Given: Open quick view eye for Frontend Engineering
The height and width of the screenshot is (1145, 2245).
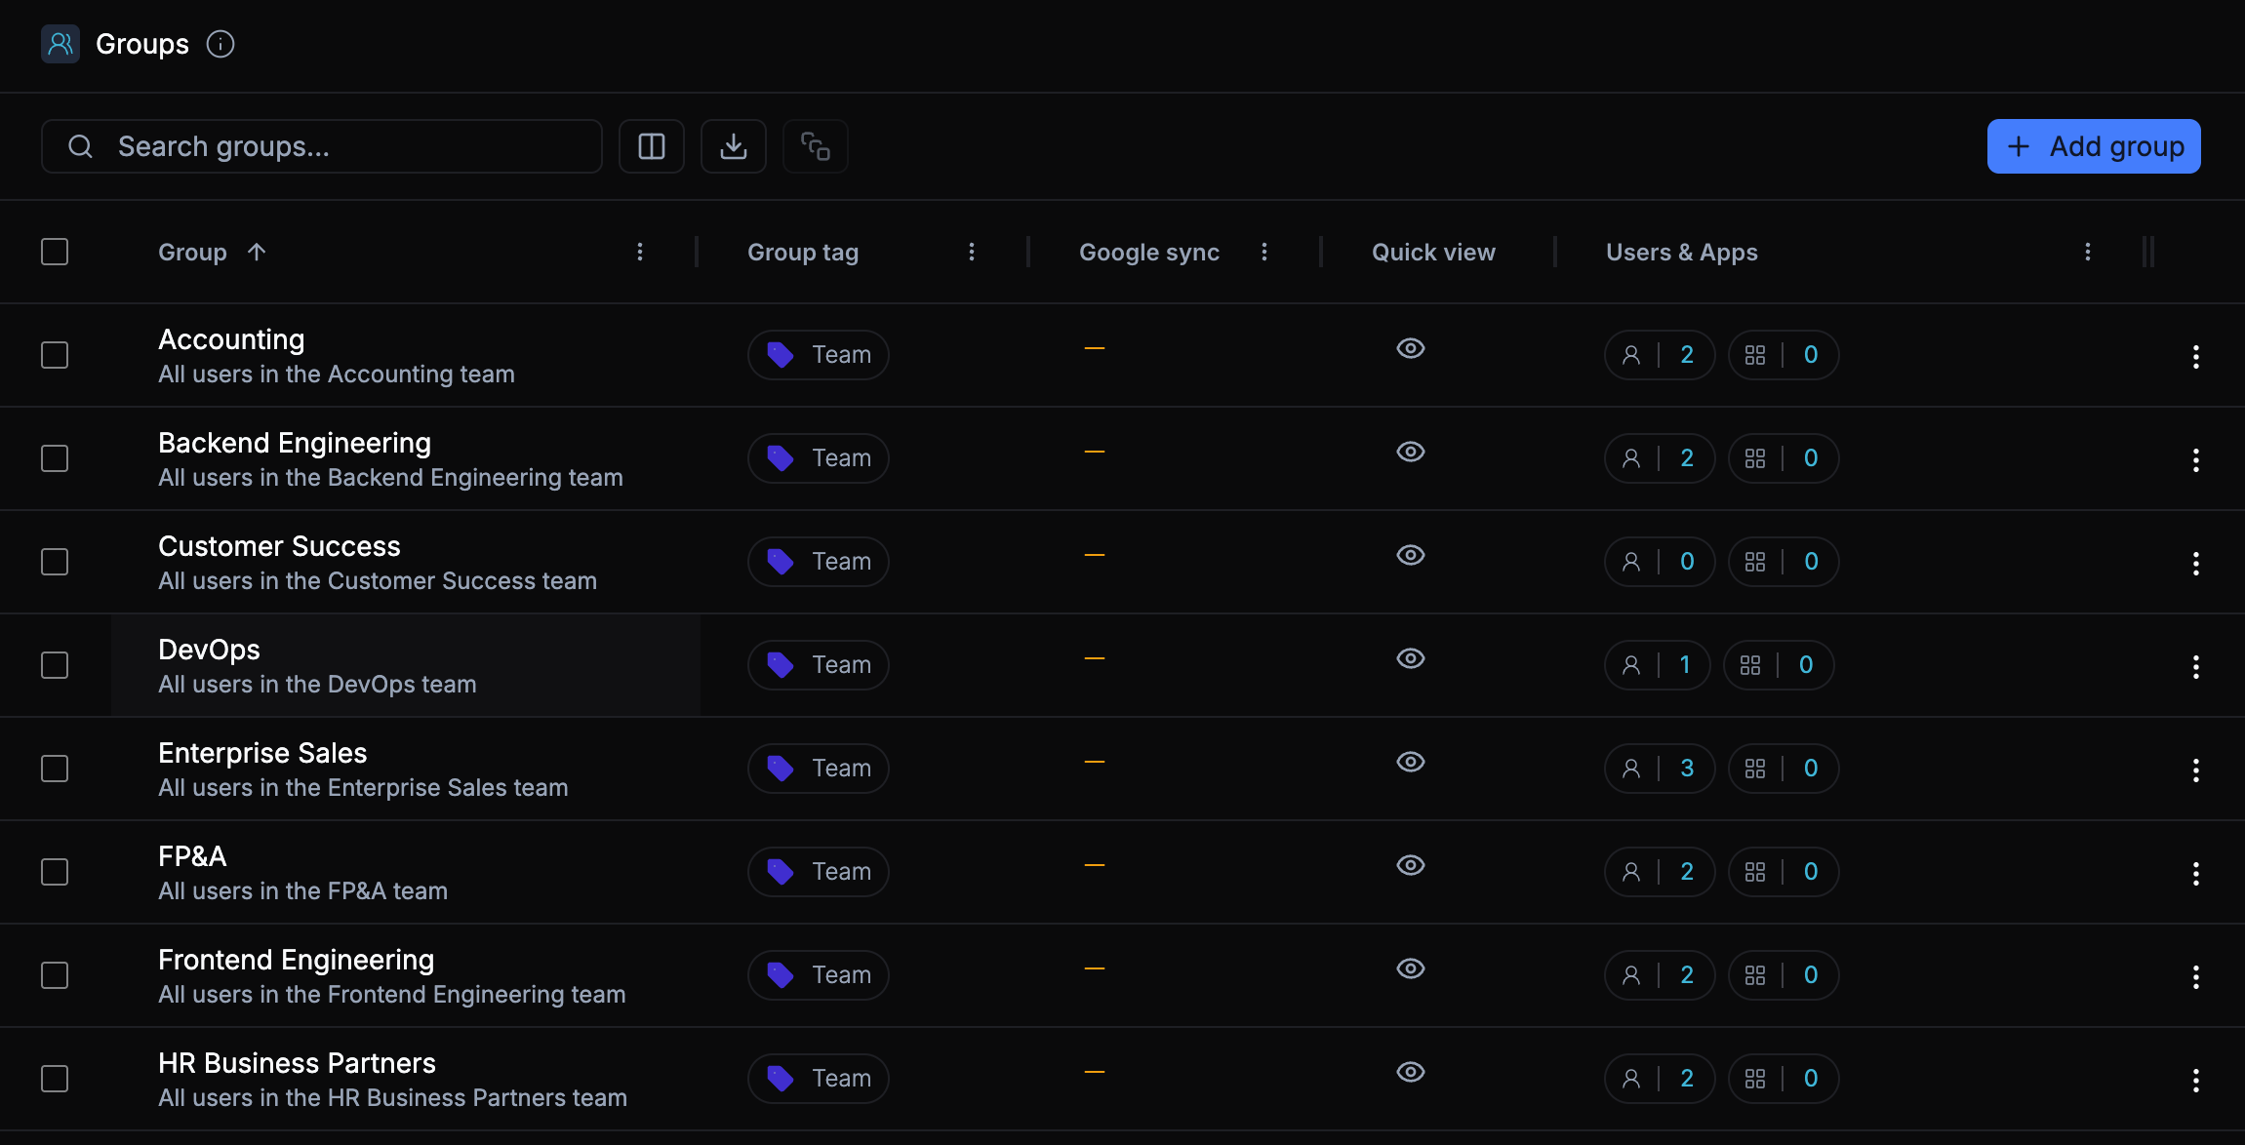Looking at the screenshot, I should click(1411, 968).
